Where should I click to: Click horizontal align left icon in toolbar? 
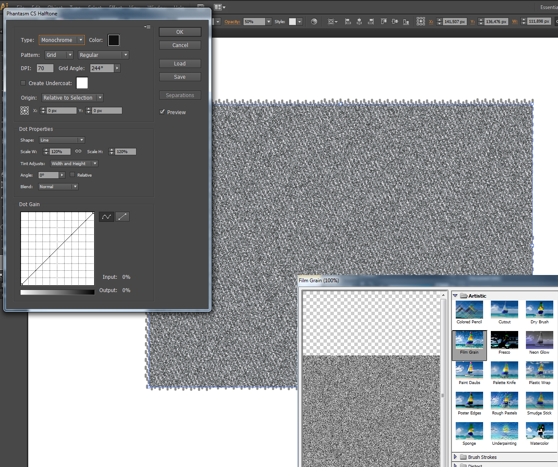click(348, 21)
